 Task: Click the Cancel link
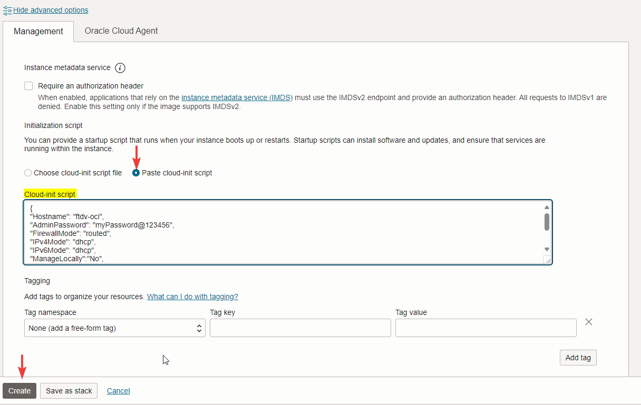[x=118, y=391]
